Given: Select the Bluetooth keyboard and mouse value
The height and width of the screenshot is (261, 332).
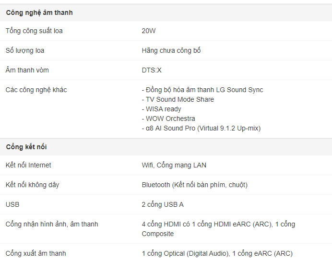Looking at the screenshot, I should [195, 185].
